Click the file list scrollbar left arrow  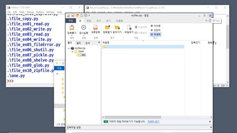pos(103,117)
